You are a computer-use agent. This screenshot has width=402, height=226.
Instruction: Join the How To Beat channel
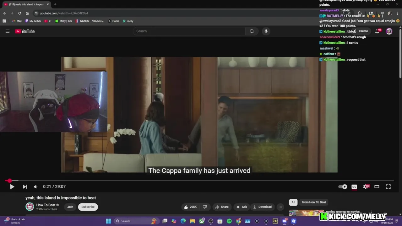pyautogui.click(x=70, y=207)
